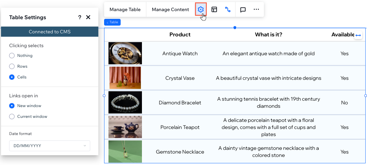Open table Settings gear icon

click(x=201, y=9)
